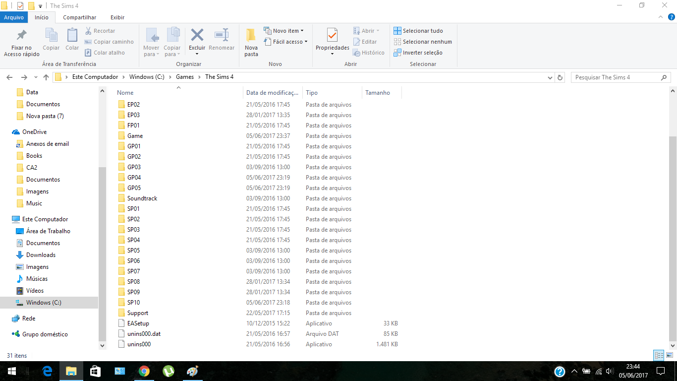Image resolution: width=677 pixels, height=381 pixels.
Task: Sort by the Tipo column header
Action: click(332, 93)
